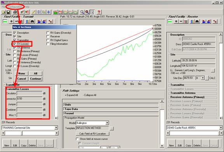Image resolution: width=224 pixels, height=152 pixels.
Task: Click the blue crosshair toolbar icon
Action: (49, 12)
